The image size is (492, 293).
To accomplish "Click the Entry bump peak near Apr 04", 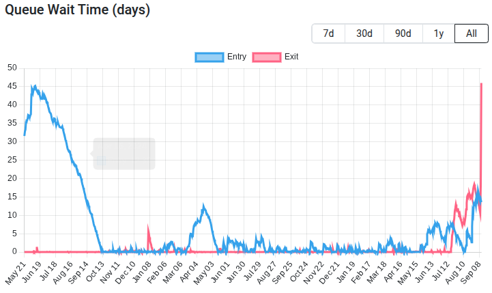I will (x=203, y=206).
